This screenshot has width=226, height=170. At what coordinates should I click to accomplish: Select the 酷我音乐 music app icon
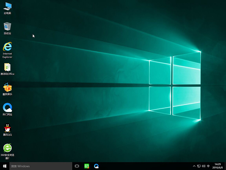[x=7, y=87]
